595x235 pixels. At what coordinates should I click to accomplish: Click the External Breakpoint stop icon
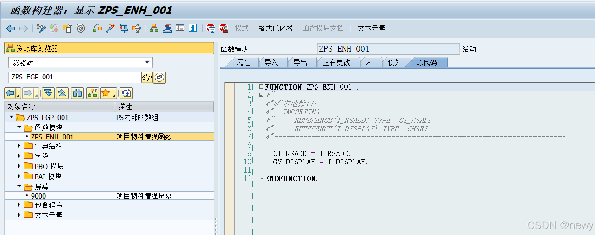tap(224, 28)
